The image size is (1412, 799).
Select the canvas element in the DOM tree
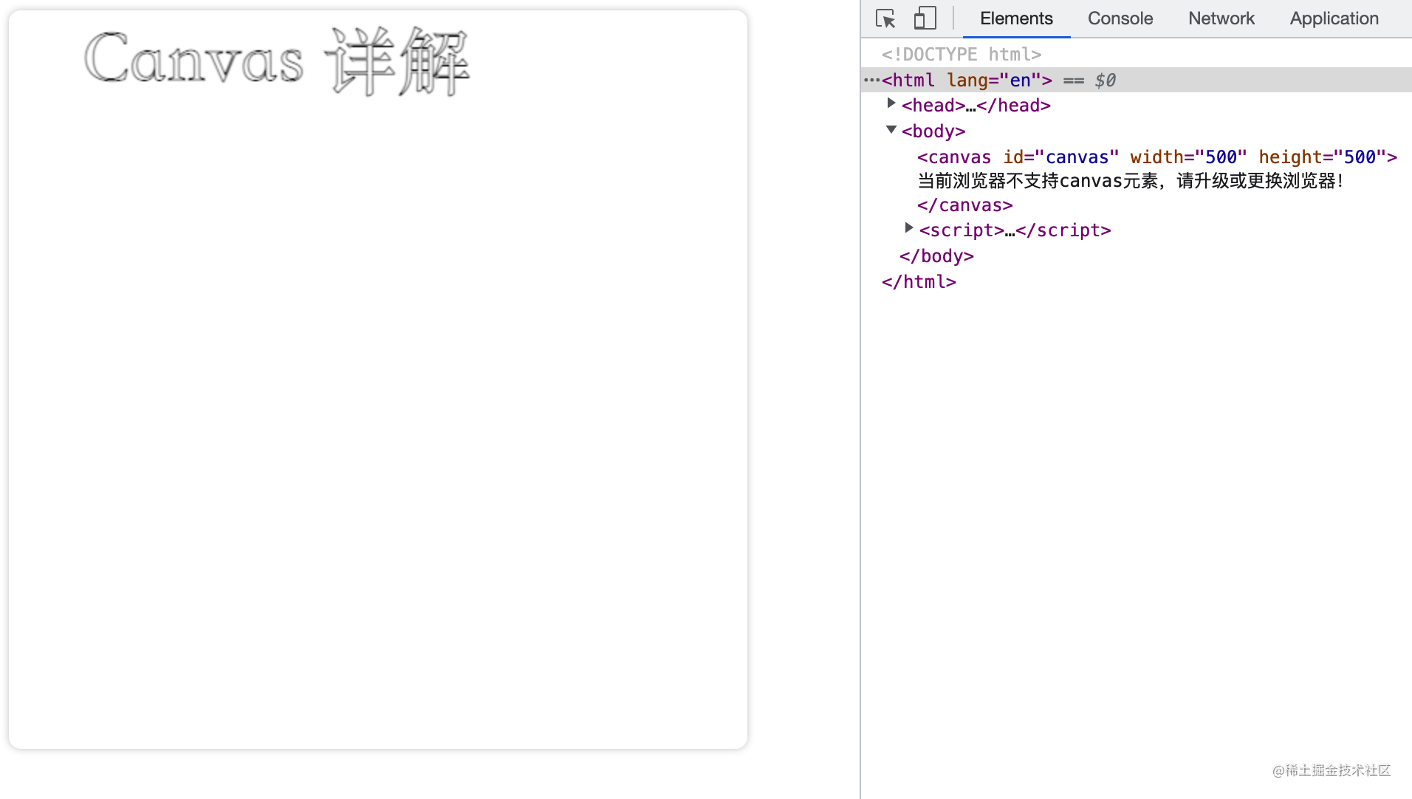(x=954, y=157)
